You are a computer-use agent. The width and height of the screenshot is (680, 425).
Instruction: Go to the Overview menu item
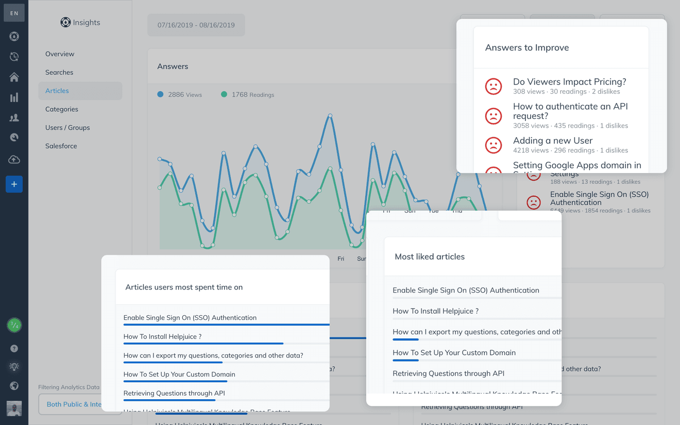(x=60, y=54)
